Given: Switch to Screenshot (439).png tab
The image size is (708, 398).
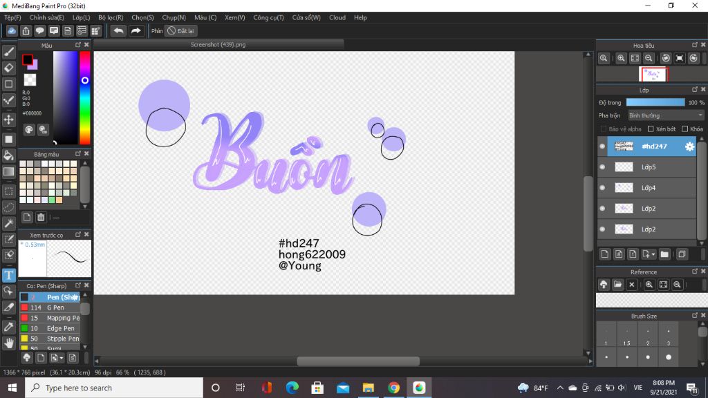Looking at the screenshot, I should 218,45.
